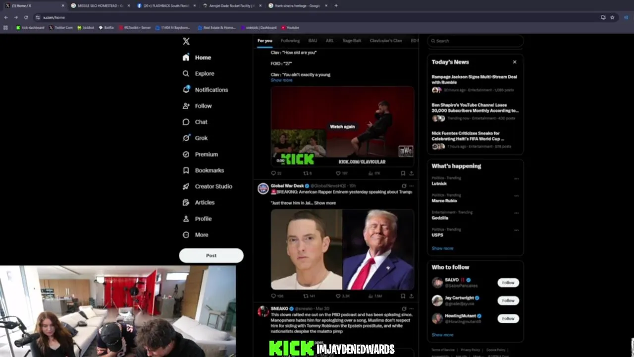Screen dimensions: 634x357
Task: Repost the Eminem Trump post
Action: click(x=309, y=296)
